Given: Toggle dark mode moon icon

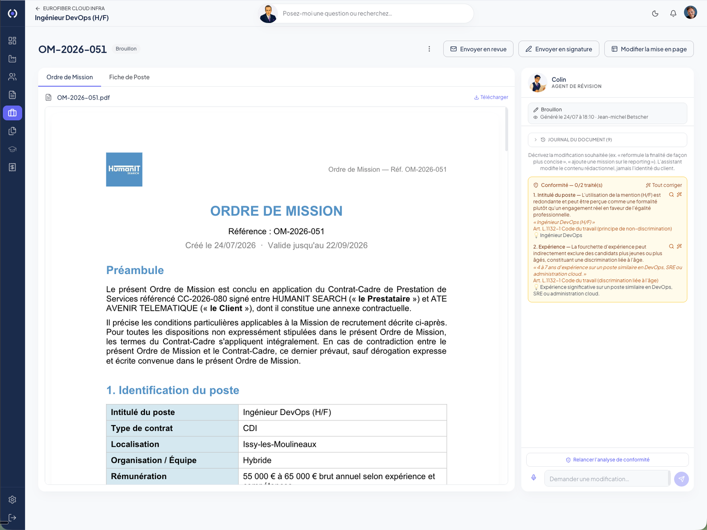Looking at the screenshot, I should [x=655, y=14].
